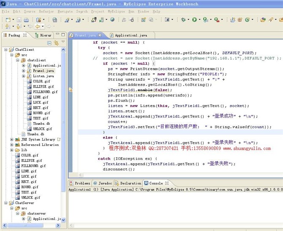Click the warning marker in editor gutter
283x231 pixels.
pos(71,89)
